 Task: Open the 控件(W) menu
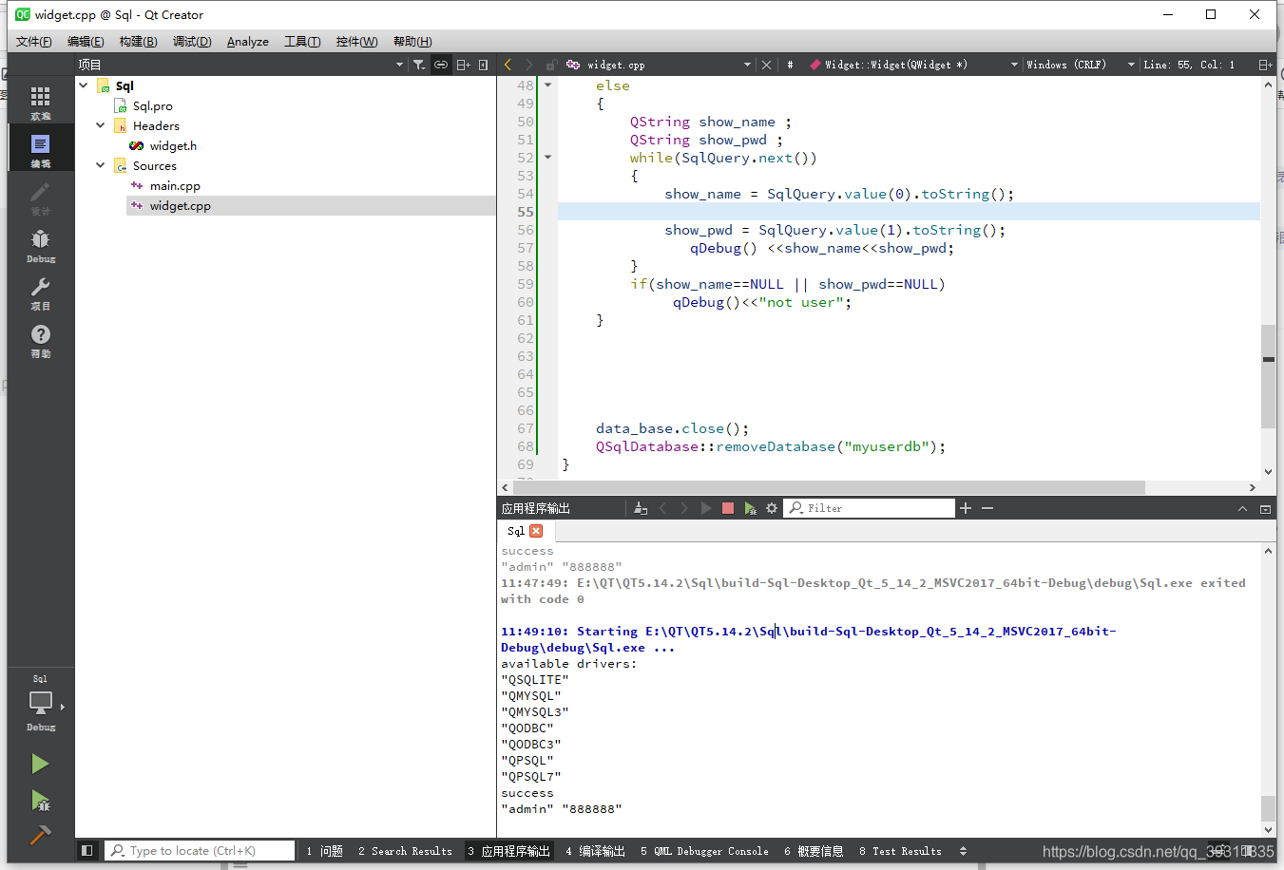point(356,42)
